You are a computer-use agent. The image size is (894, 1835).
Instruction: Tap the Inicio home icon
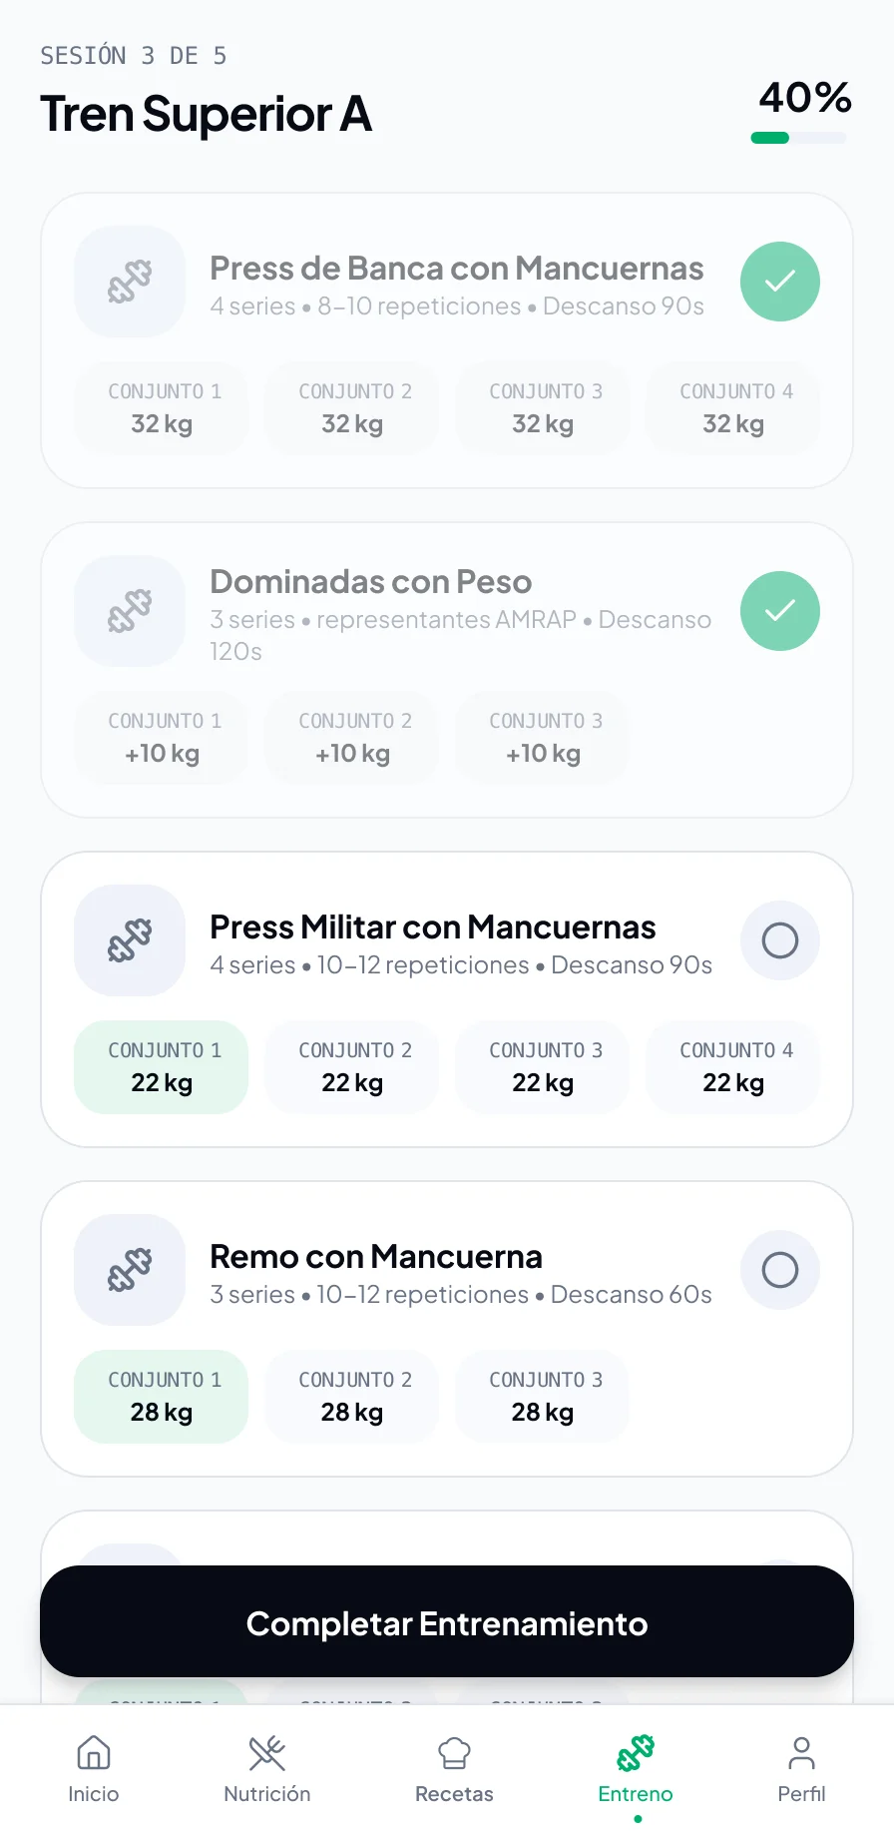tap(93, 1752)
